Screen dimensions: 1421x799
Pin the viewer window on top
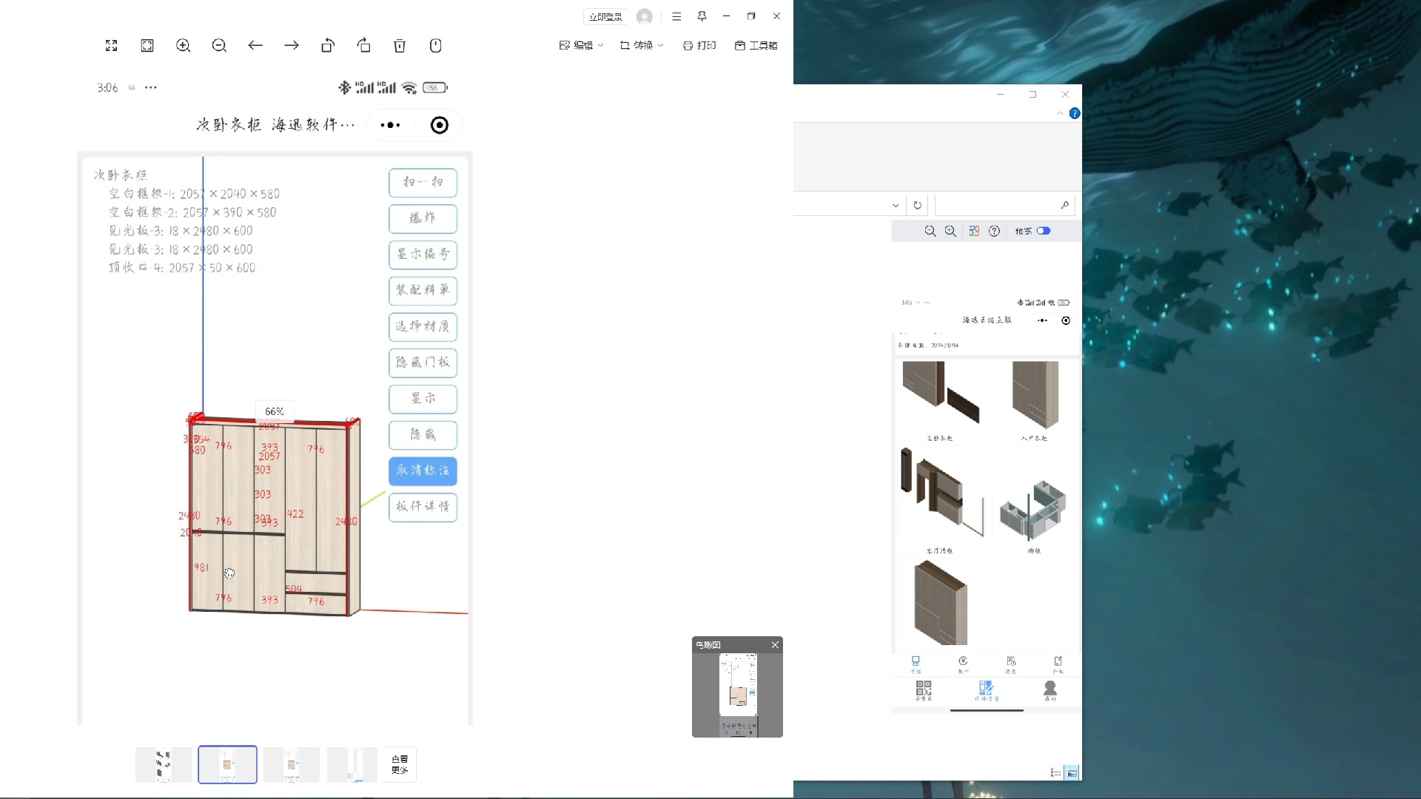702,16
